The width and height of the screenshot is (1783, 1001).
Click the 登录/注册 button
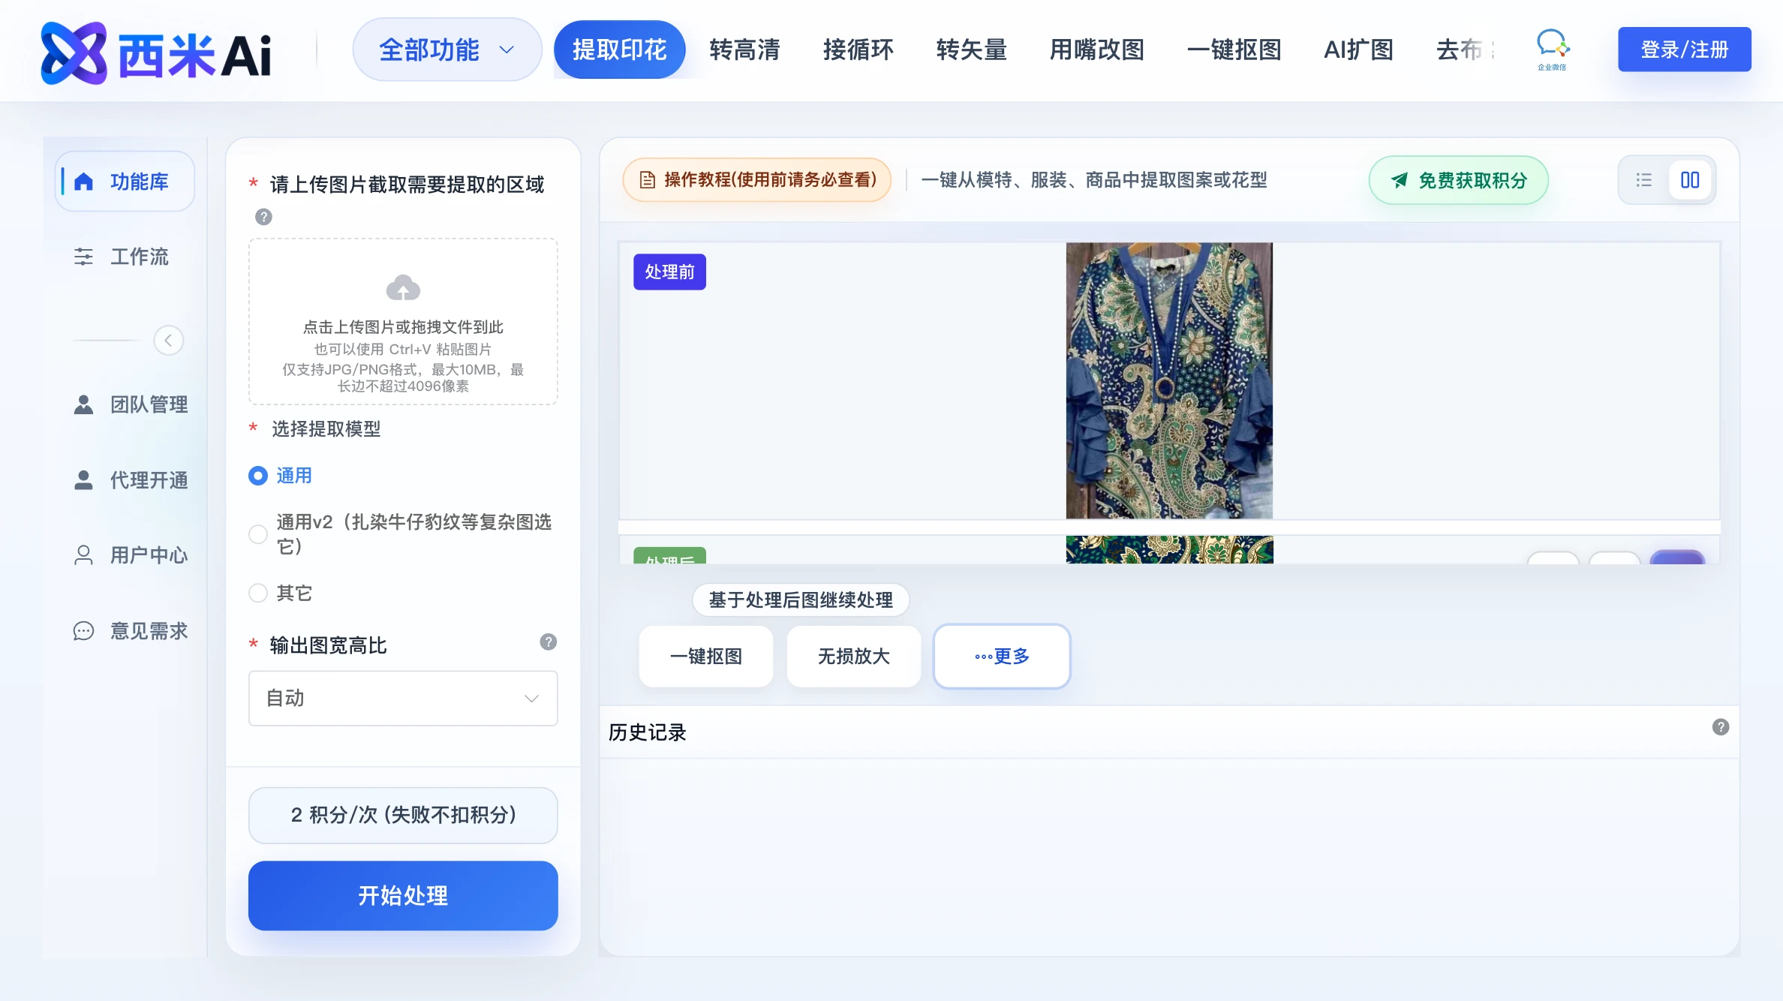click(x=1685, y=50)
